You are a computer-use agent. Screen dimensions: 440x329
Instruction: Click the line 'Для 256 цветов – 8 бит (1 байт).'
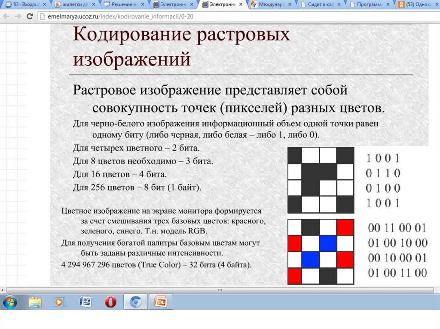[x=137, y=187]
